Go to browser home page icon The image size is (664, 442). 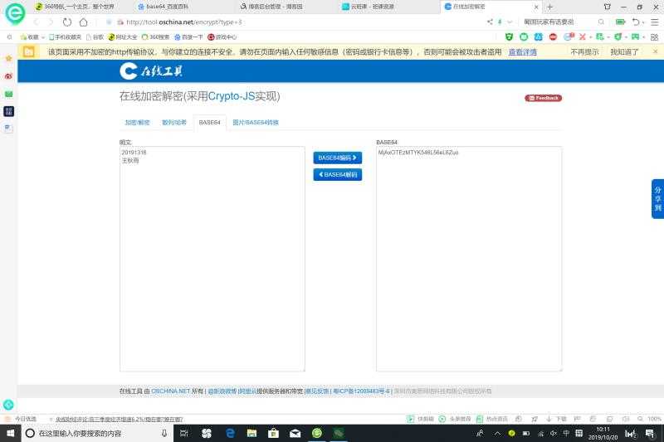[x=84, y=22]
